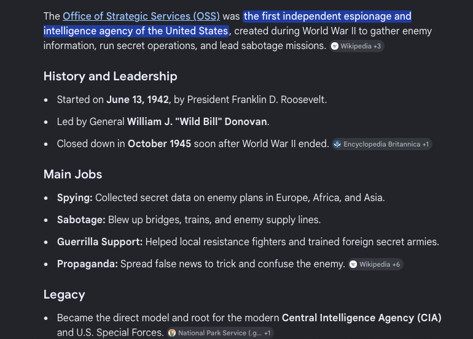Viewport: 473px width, 339px height.
Task: Click the bold text October 1945
Action: [x=159, y=144]
